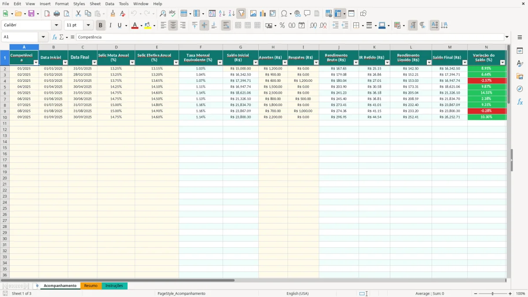The image size is (528, 297).
Task: Click Format as Date icon
Action: 301,26
